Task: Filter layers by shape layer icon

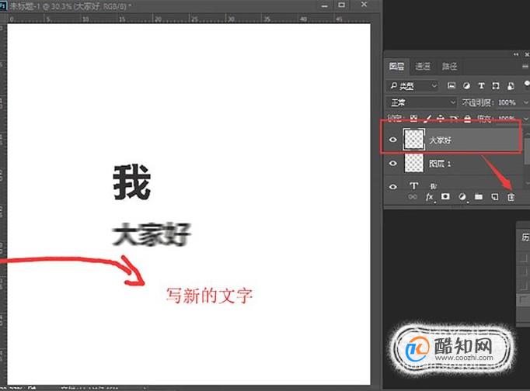Action: [496, 85]
